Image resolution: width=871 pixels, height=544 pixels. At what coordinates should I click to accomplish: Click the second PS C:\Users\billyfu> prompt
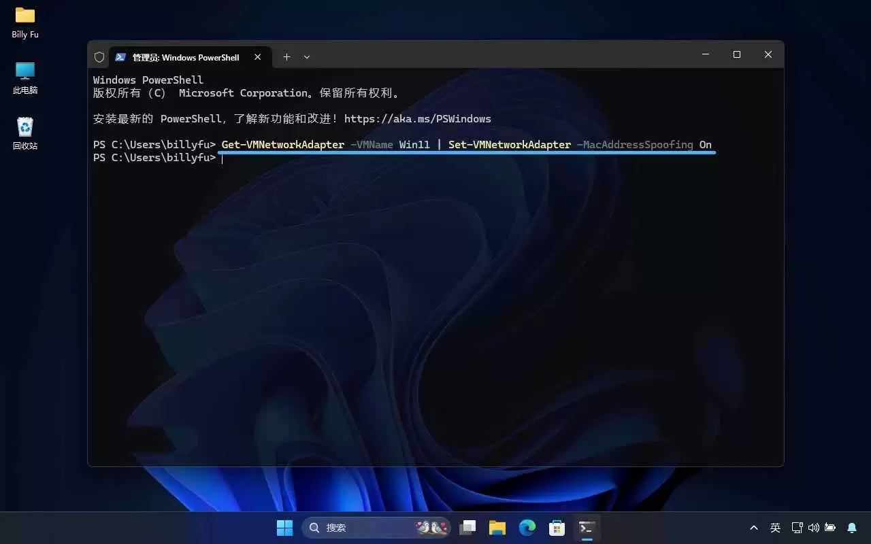pyautogui.click(x=154, y=158)
